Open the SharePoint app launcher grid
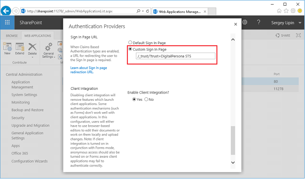Screen dimensions: 305x183 tap(7, 23)
